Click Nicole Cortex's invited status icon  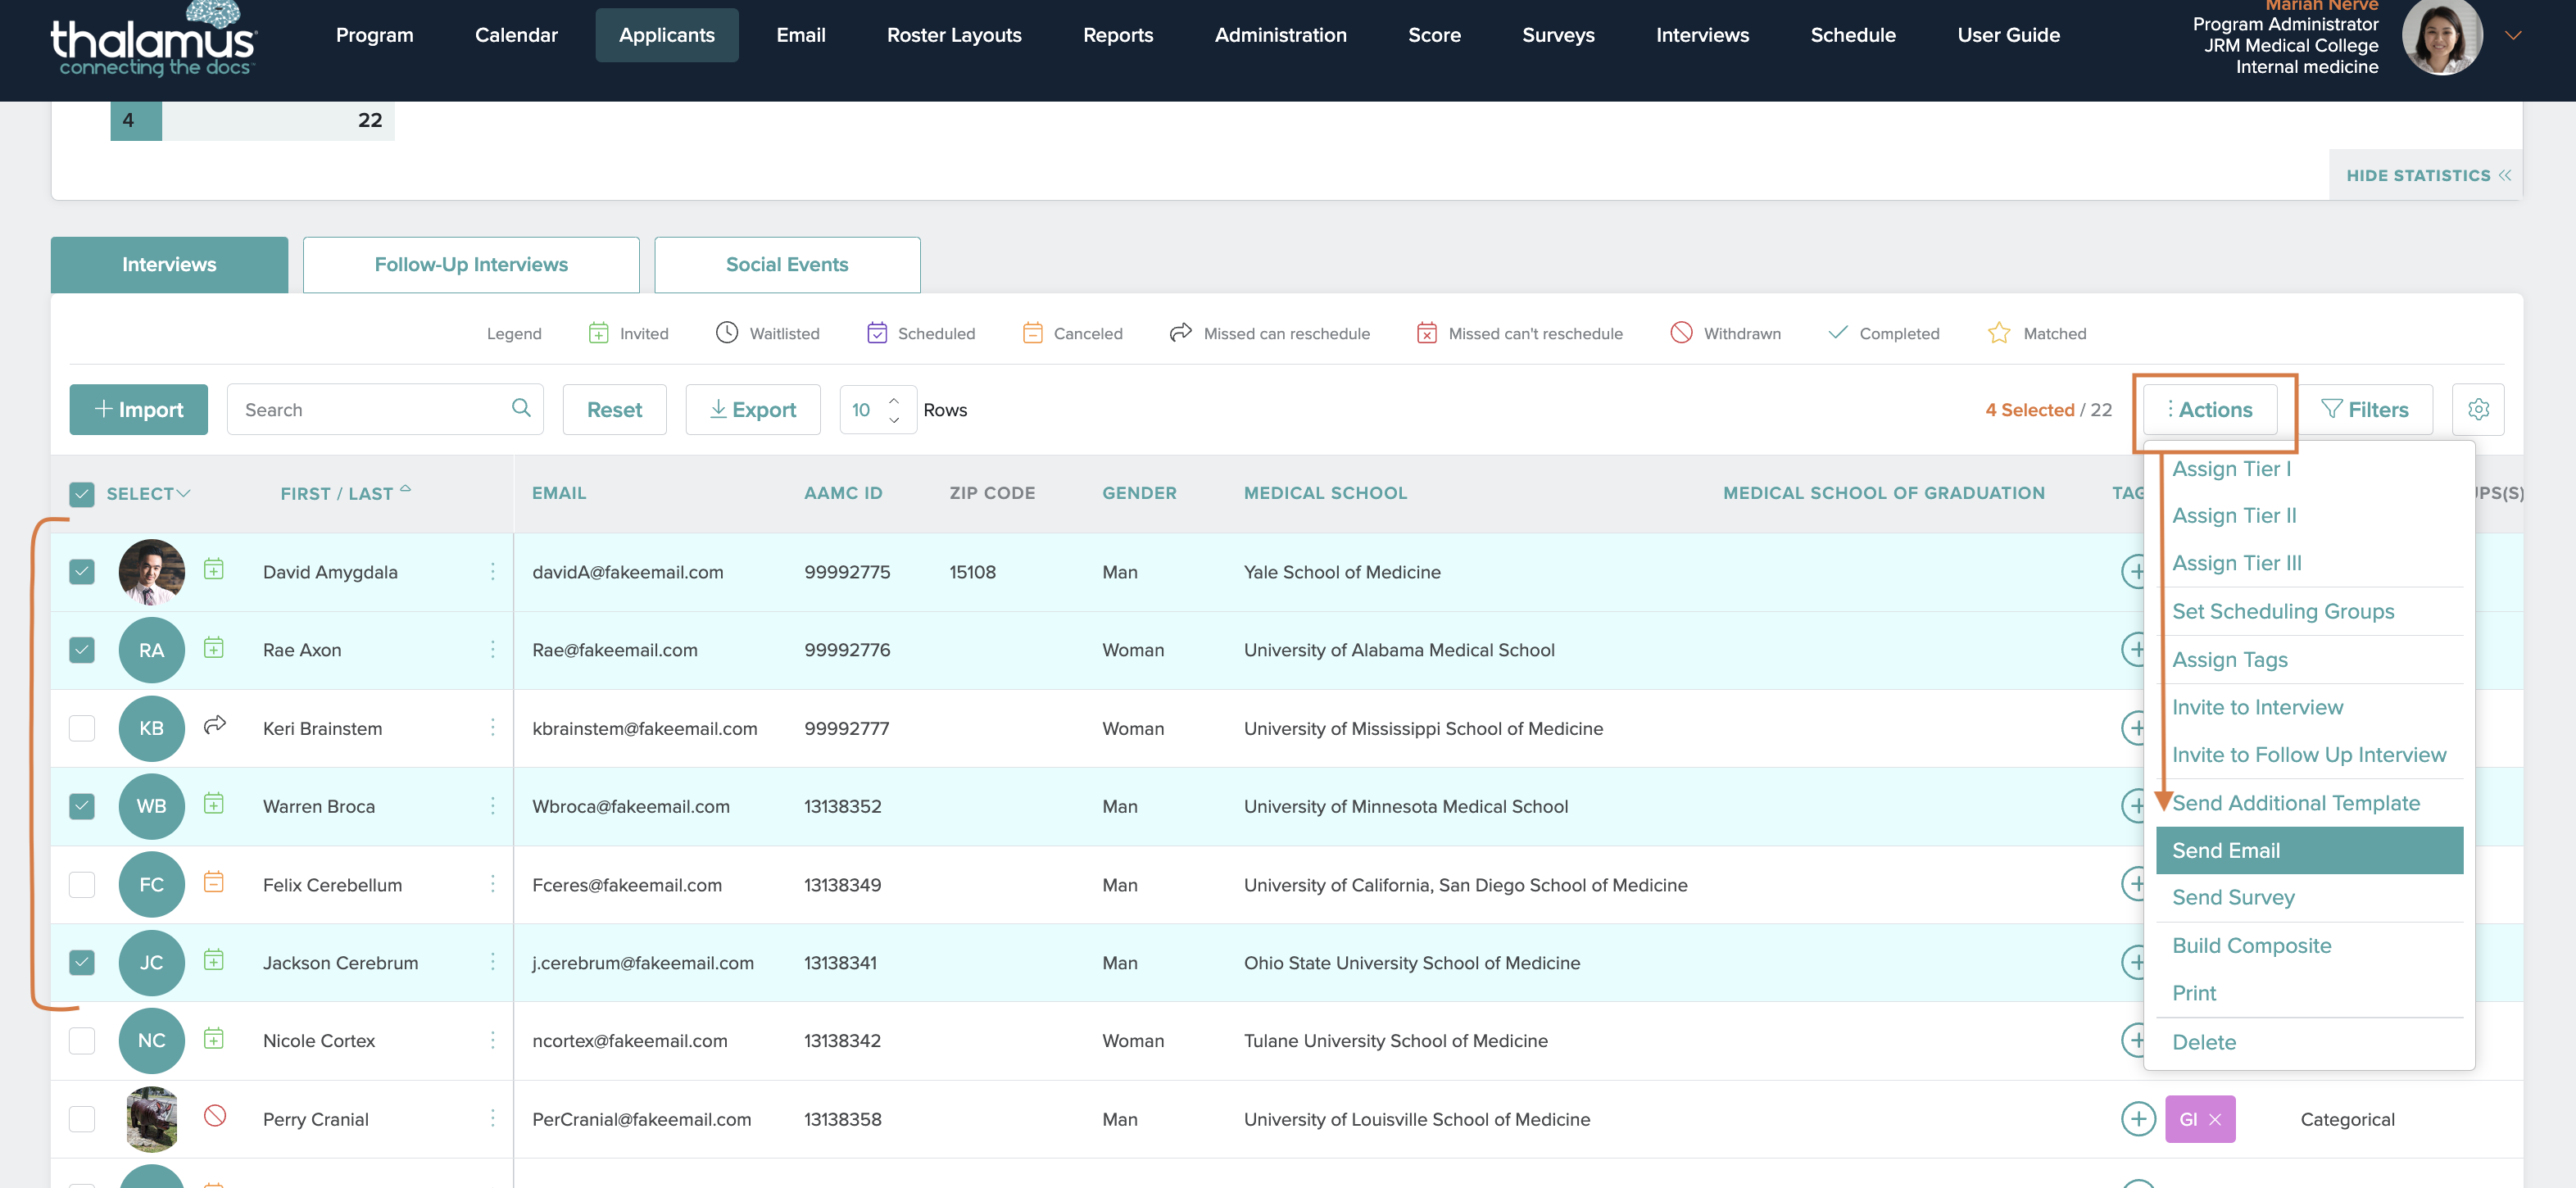[214, 1039]
